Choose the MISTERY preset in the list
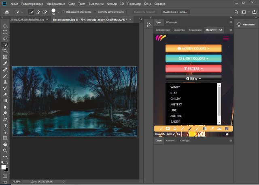 coord(176,104)
